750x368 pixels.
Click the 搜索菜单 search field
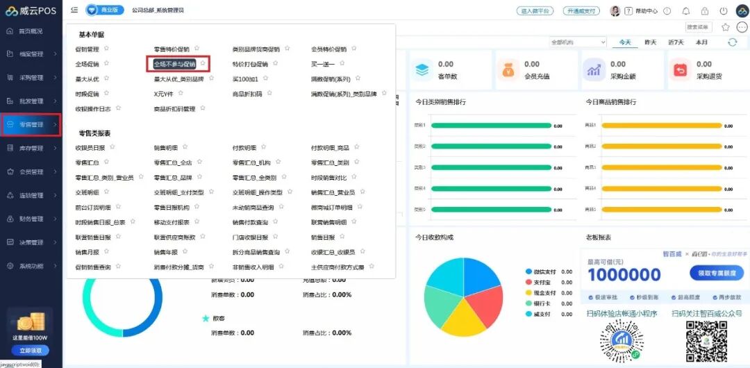[699, 27]
